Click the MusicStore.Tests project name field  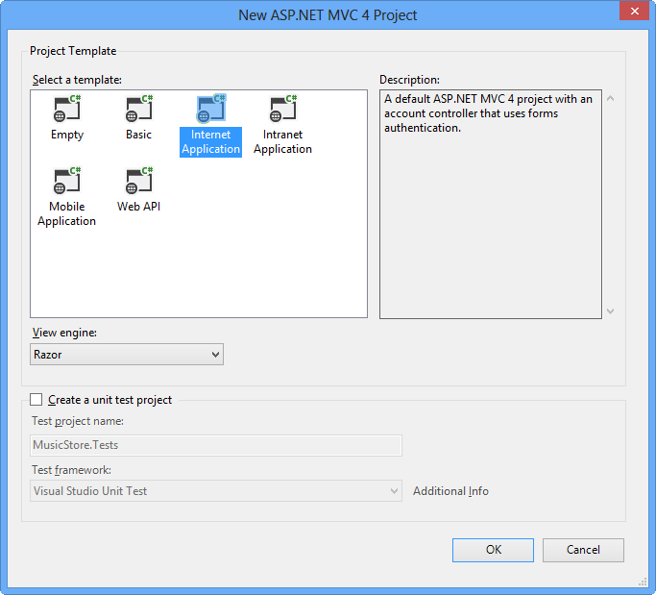click(216, 445)
